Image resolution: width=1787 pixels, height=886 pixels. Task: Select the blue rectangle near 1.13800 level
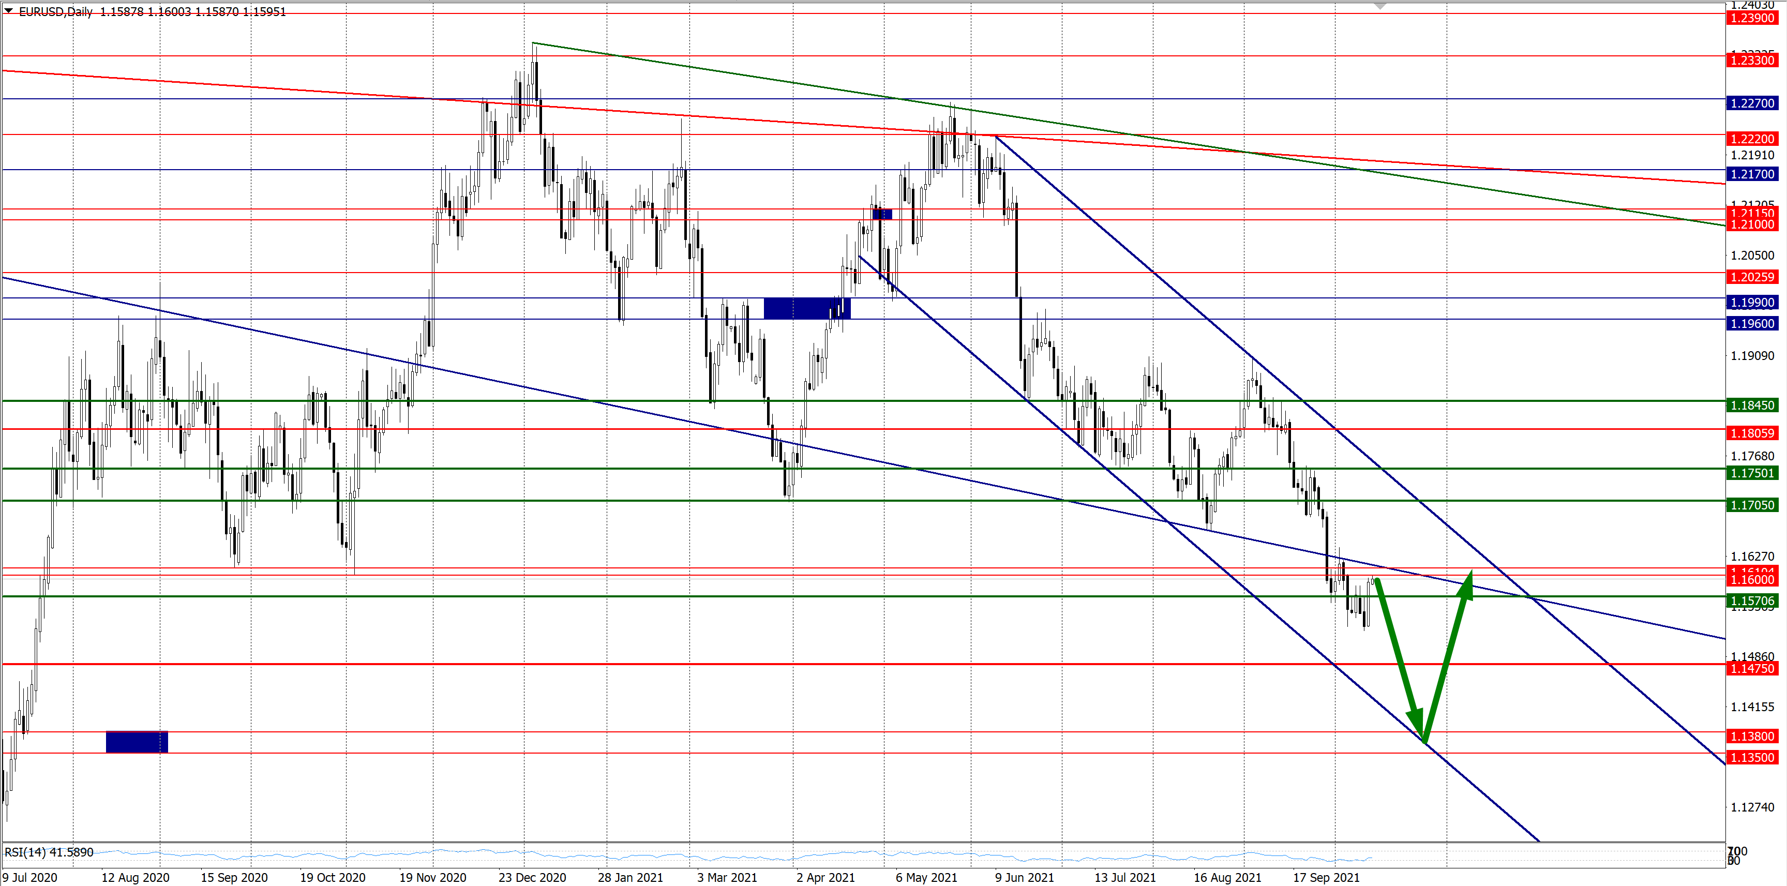[137, 742]
